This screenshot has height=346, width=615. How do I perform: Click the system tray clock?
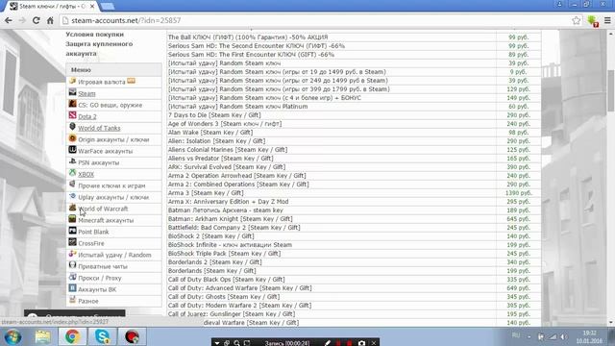click(x=589, y=337)
